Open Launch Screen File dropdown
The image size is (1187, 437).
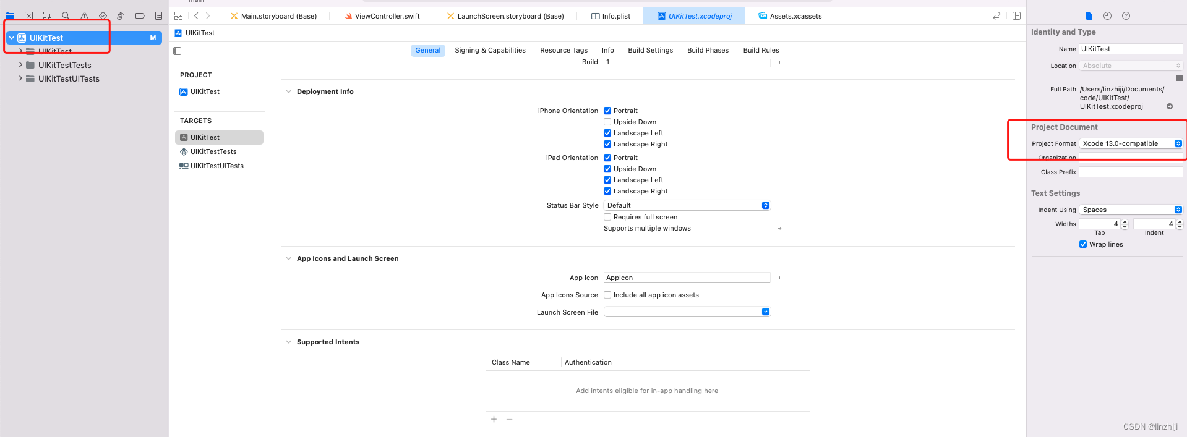coord(687,312)
